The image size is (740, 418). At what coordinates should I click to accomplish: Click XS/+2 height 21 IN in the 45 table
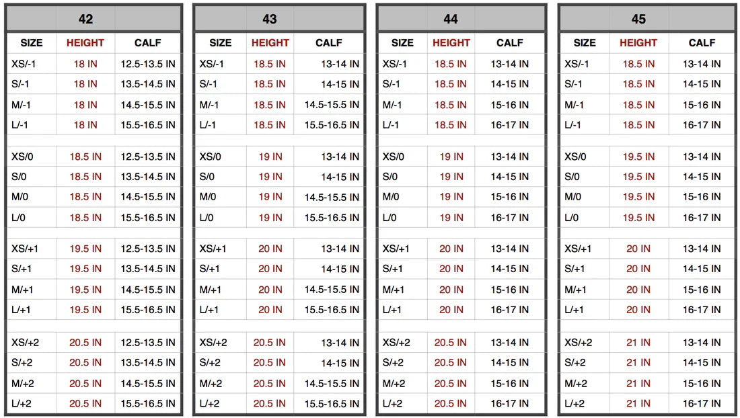pyautogui.click(x=638, y=343)
